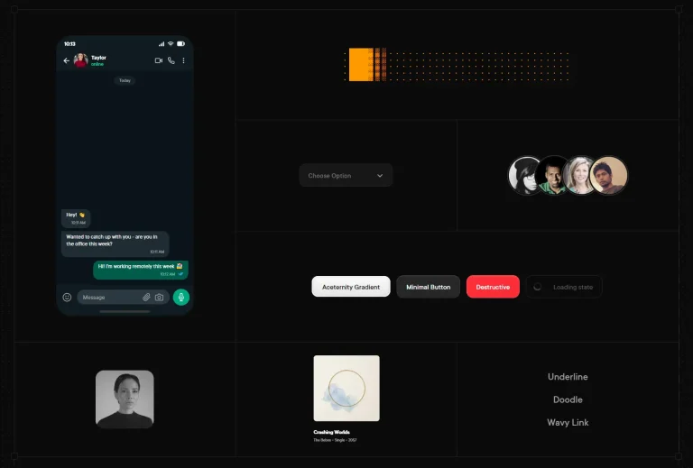Click the red Destructive button
Screen dimensions: 693x468
(x=493, y=287)
